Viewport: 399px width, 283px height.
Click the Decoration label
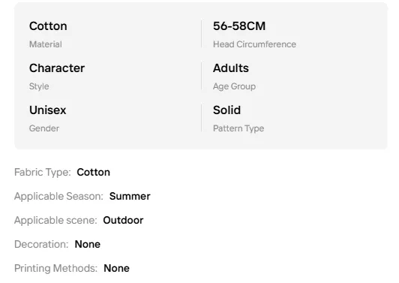[x=41, y=244]
